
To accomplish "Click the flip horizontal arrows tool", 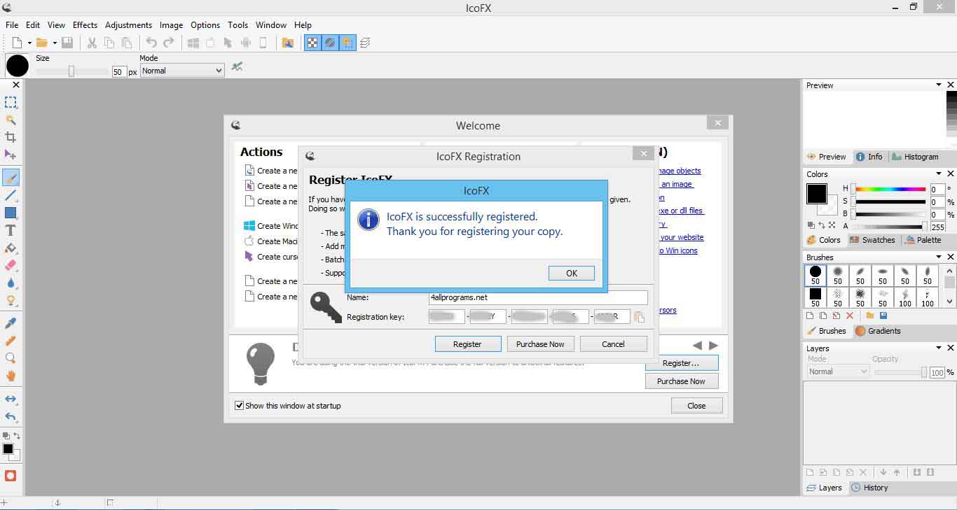I will click(x=11, y=399).
